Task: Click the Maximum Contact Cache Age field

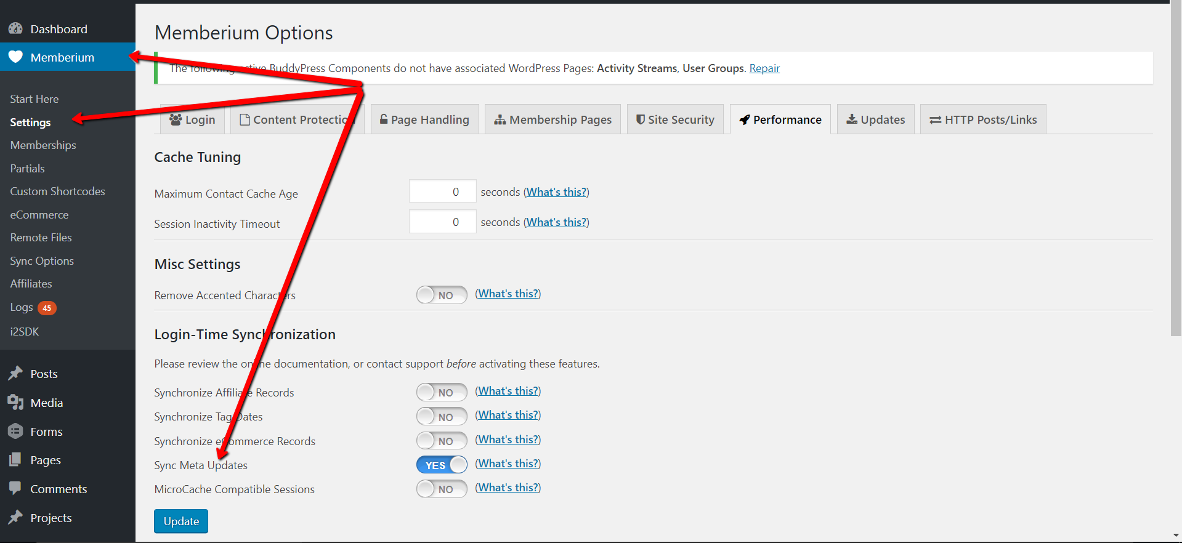Action: point(443,191)
